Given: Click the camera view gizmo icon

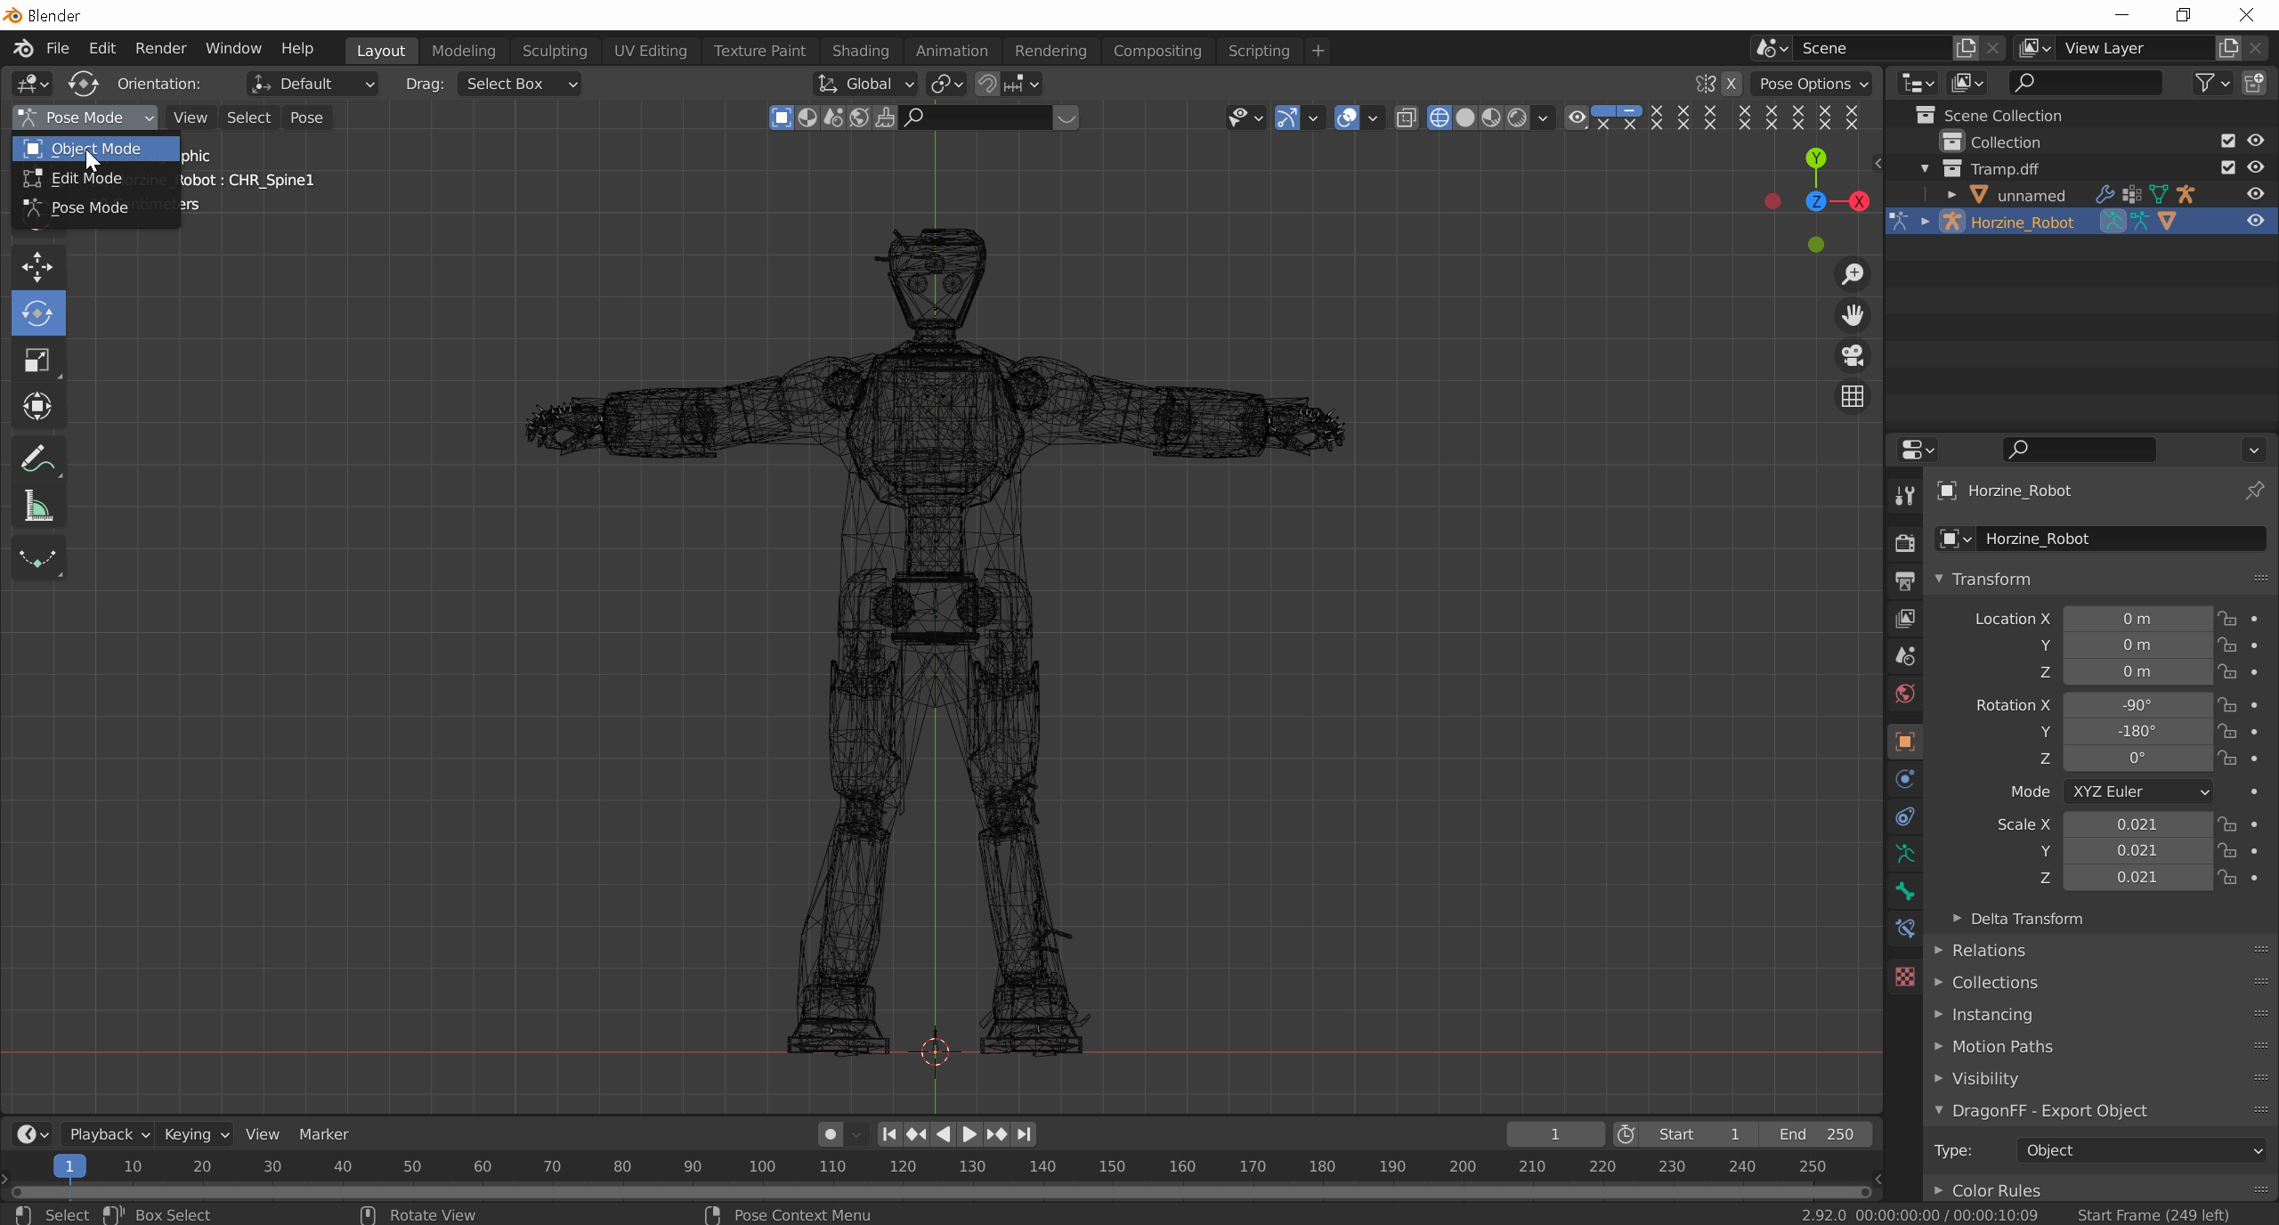Looking at the screenshot, I should pos(1853,356).
